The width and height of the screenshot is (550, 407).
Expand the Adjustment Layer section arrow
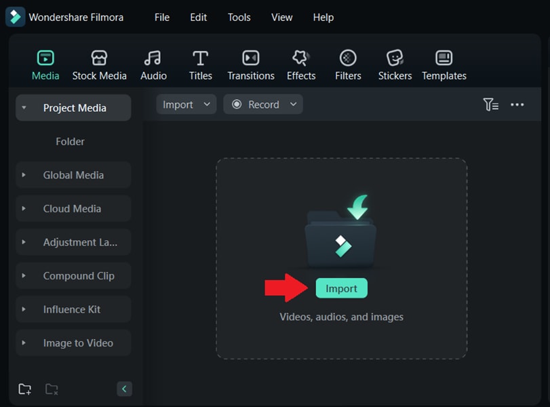[x=24, y=242]
